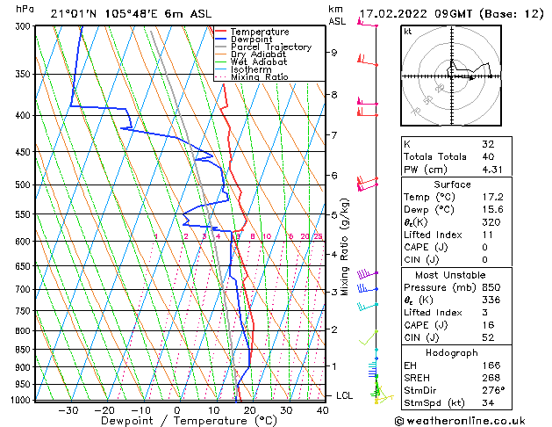
Task: Click the 0 temperature axis label
Action: [x=177, y=410]
